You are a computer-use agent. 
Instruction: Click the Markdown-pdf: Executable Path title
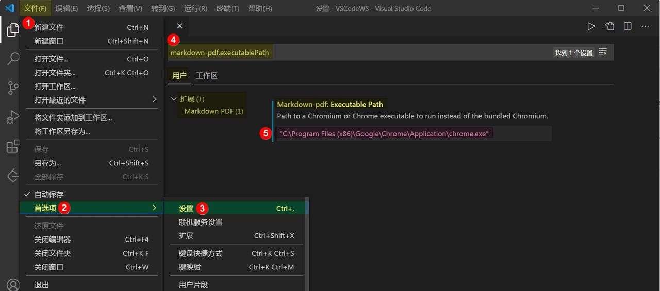tap(330, 104)
